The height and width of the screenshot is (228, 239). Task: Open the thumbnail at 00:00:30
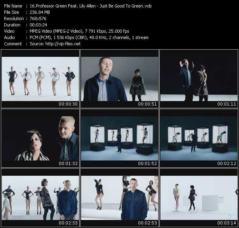pyautogui.click(x=40, y=79)
